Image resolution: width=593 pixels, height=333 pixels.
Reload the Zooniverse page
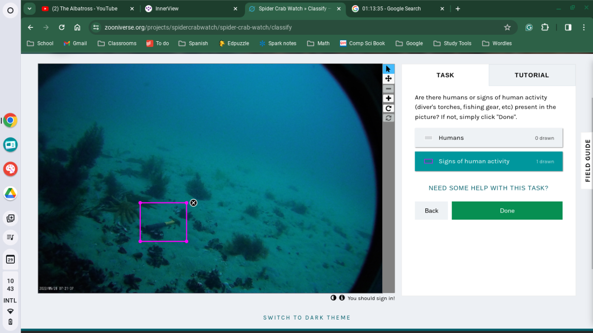62,27
